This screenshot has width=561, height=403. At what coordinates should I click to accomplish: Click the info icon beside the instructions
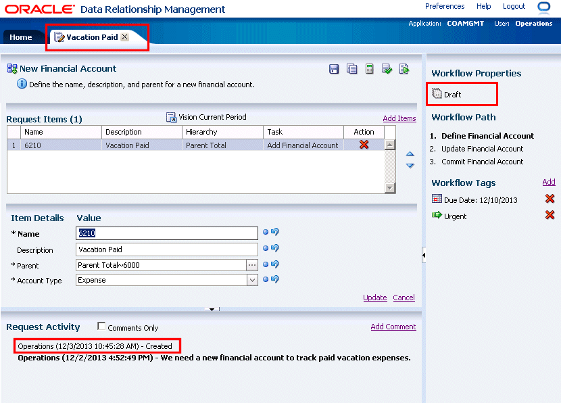click(x=22, y=84)
